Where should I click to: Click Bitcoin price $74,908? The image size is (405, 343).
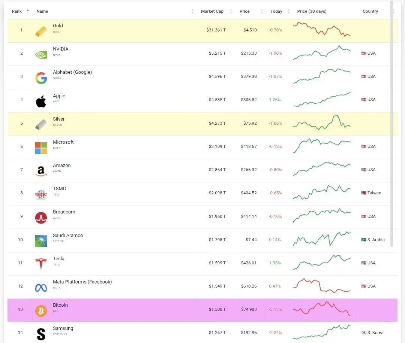249,309
